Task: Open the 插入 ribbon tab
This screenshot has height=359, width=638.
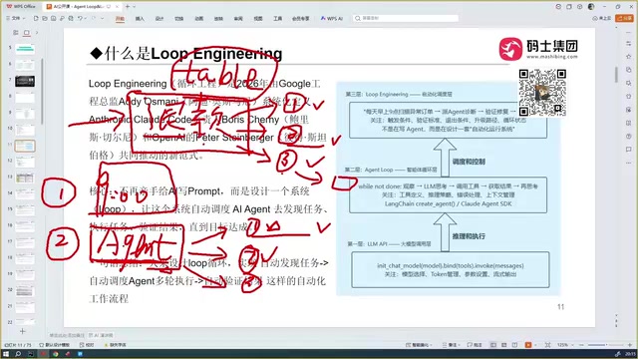Action: (140, 19)
